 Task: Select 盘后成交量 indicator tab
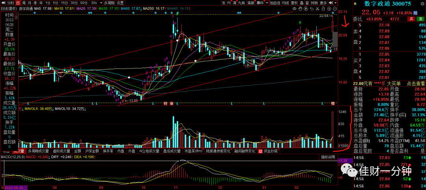[172, 151]
